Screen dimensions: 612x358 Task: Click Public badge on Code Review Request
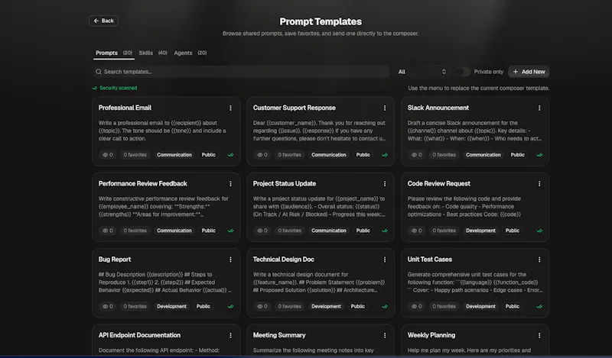tap(512, 231)
